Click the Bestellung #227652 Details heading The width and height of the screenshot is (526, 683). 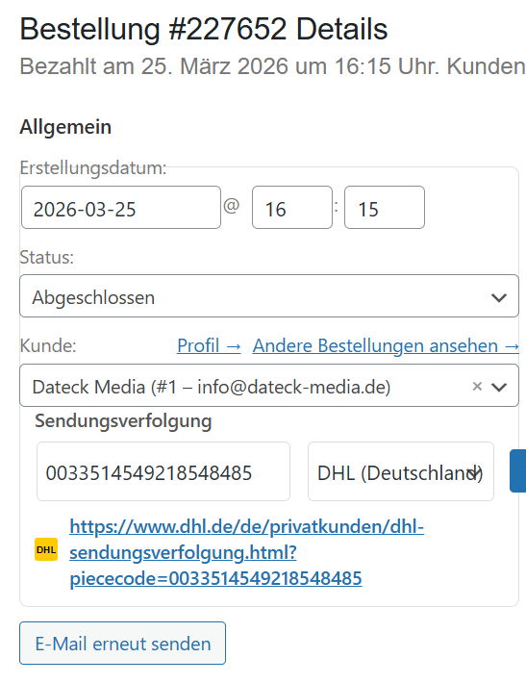click(x=204, y=30)
